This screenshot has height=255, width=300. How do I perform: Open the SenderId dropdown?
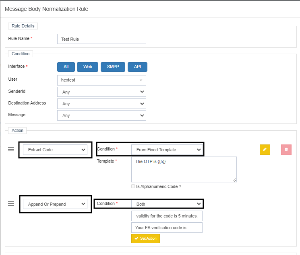(x=101, y=92)
